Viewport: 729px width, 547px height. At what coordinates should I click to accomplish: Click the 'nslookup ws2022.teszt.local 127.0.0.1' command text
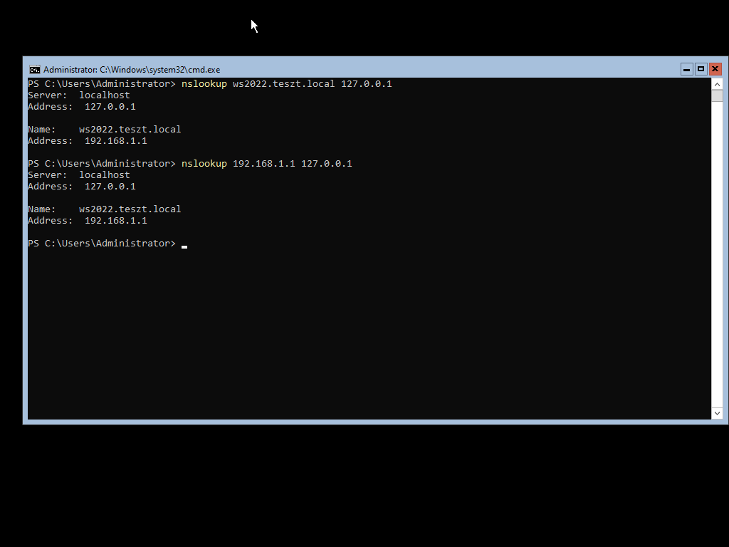[x=286, y=84]
